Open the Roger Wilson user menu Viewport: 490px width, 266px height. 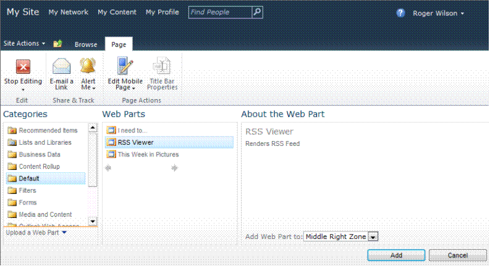pos(439,14)
